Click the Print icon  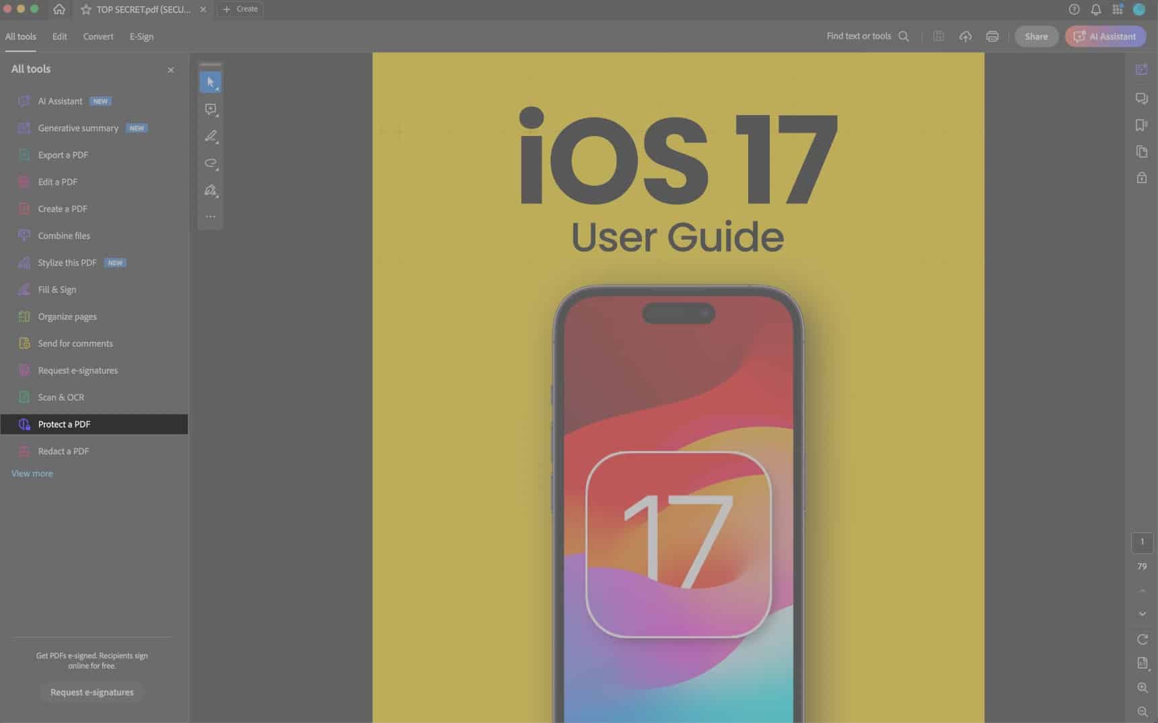pos(992,36)
